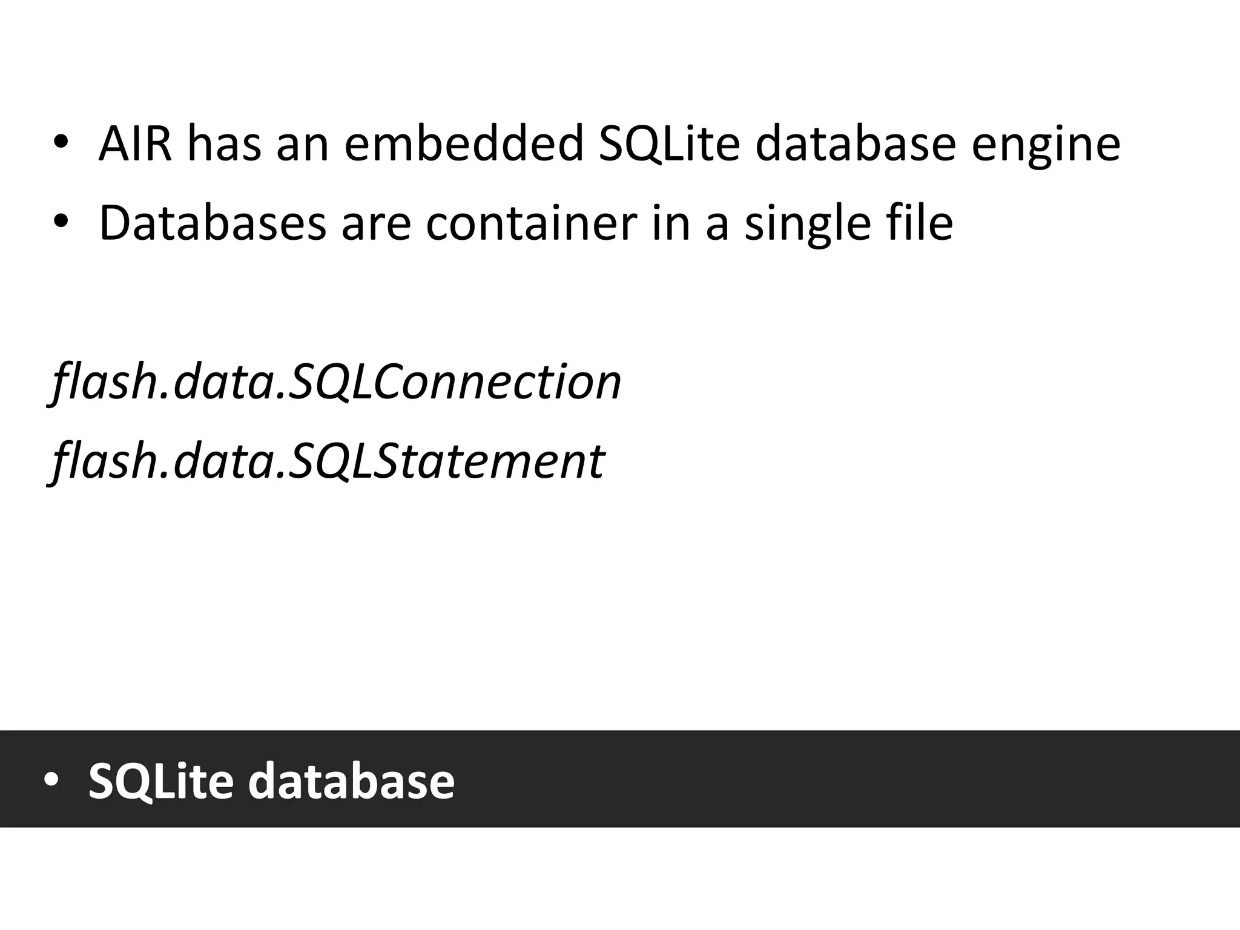The width and height of the screenshot is (1240, 930).
Task: Click the word "AIR" in first bullet
Action: [134, 144]
